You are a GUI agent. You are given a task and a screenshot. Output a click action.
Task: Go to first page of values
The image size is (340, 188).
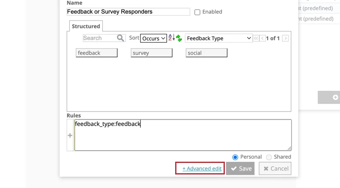click(x=256, y=38)
